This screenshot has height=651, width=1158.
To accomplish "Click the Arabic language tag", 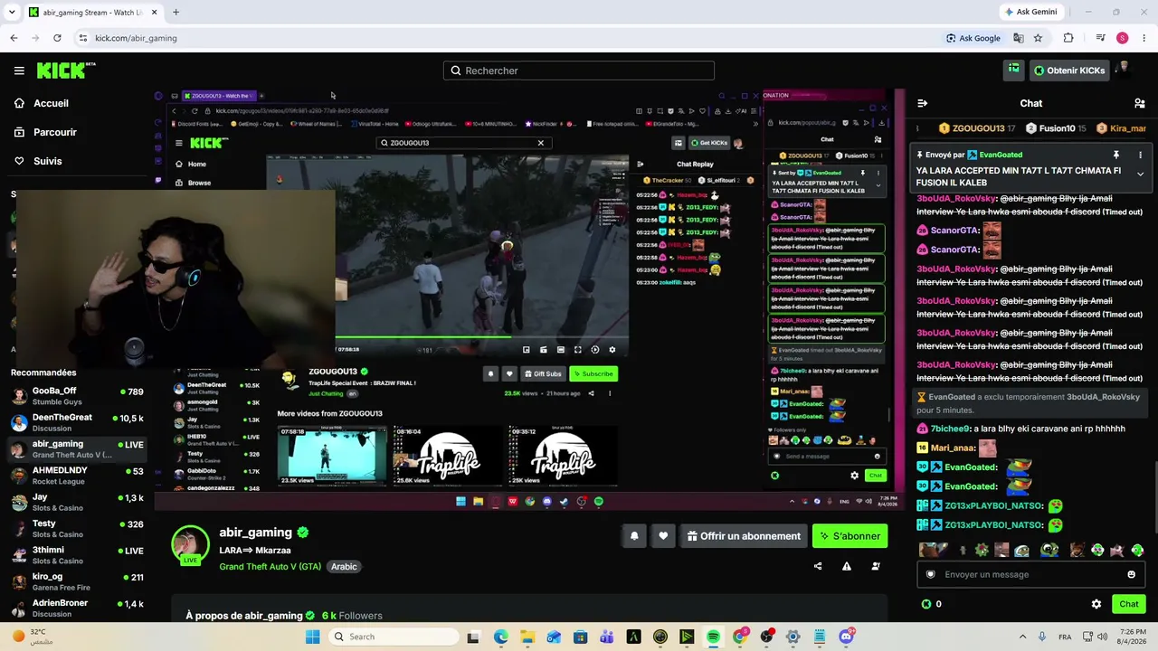I will pyautogui.click(x=344, y=567).
